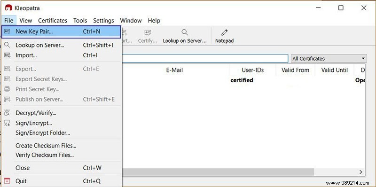
Task: Choose New Key Pair... from File menu
Action: 61,31
